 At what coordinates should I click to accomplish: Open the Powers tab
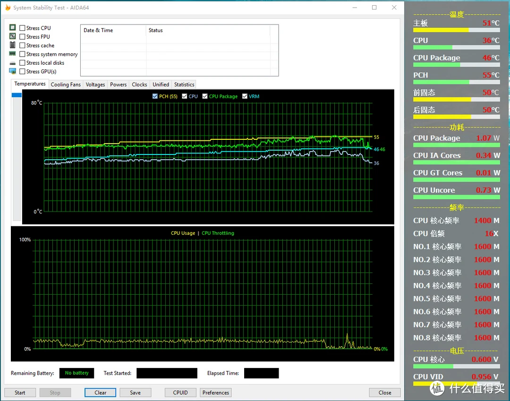[119, 85]
